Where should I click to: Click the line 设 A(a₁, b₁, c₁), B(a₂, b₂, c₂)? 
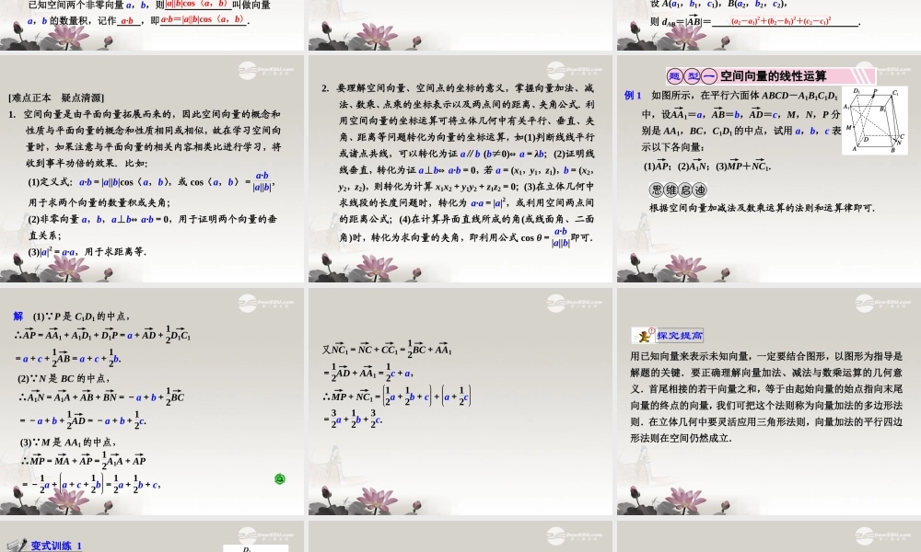pos(717,4)
